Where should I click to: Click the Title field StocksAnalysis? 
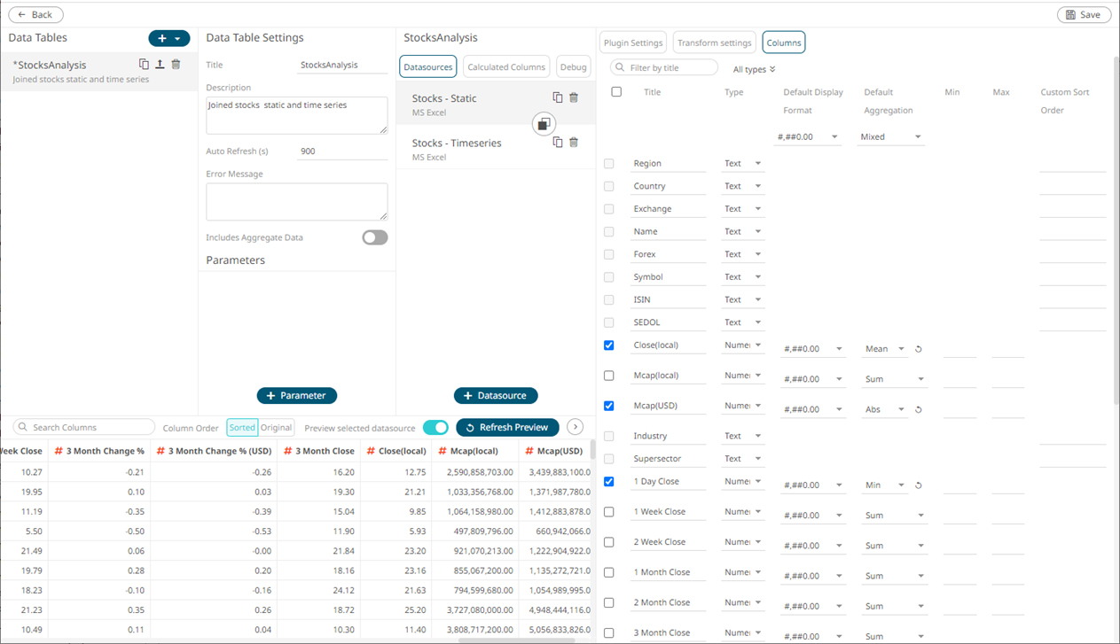coord(342,65)
